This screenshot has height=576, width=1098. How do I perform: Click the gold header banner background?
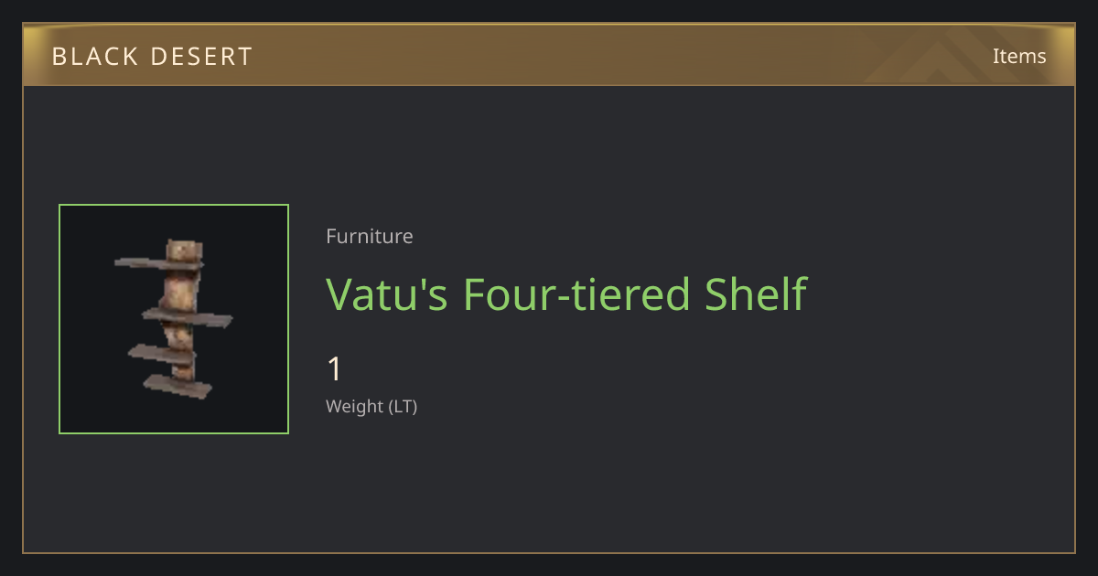pyautogui.click(x=549, y=55)
